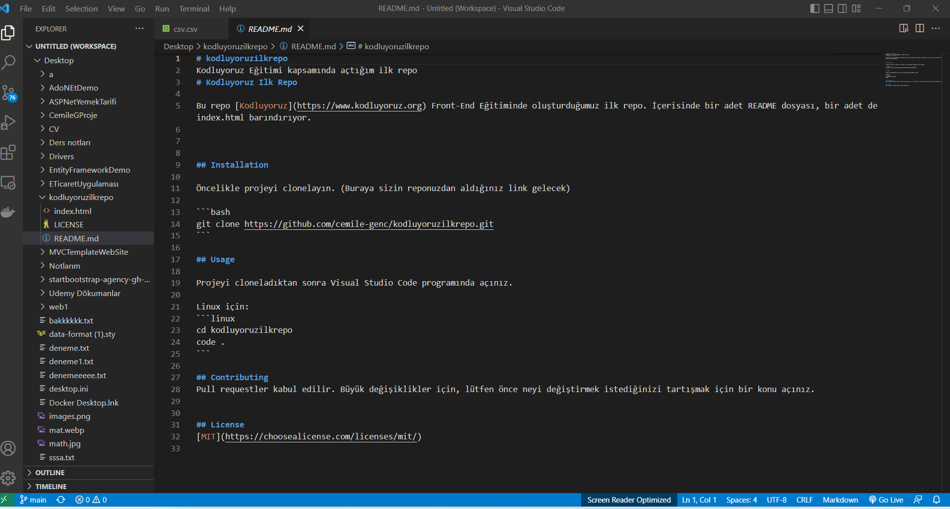Open markdown preview to the side
Image resolution: width=950 pixels, height=509 pixels.
coord(904,28)
